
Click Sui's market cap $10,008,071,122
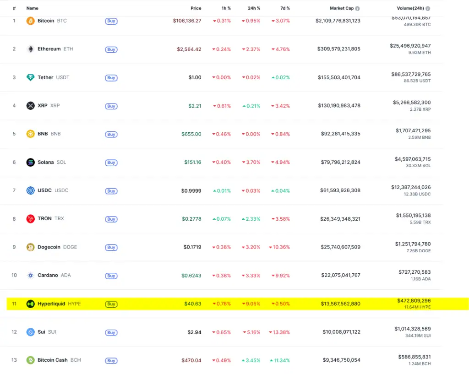(341, 332)
